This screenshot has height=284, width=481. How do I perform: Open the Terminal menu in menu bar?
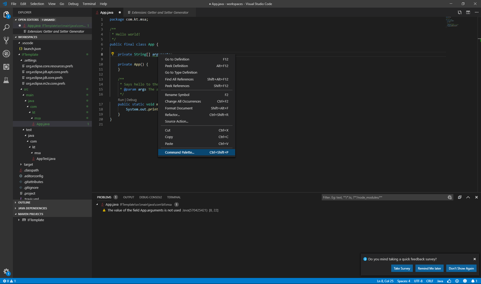pyautogui.click(x=89, y=4)
